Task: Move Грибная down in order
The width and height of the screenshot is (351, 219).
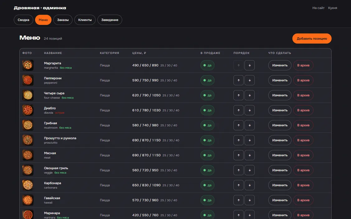Action: click(x=250, y=125)
